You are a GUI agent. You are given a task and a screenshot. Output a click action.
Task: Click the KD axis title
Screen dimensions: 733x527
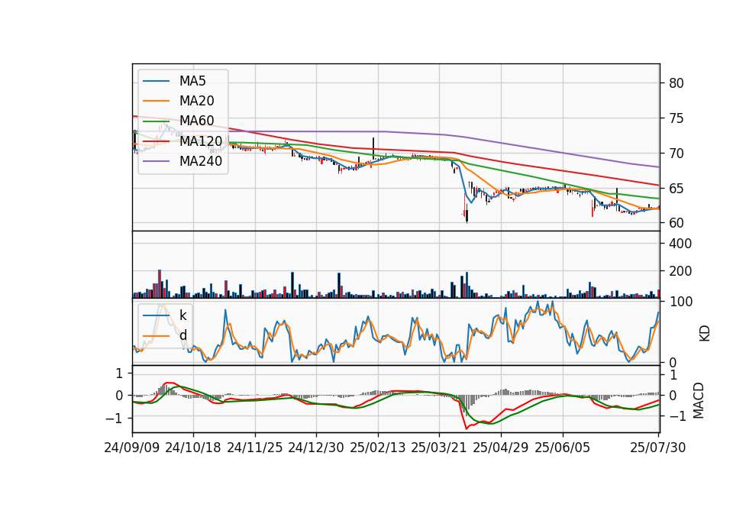pyautogui.click(x=705, y=333)
